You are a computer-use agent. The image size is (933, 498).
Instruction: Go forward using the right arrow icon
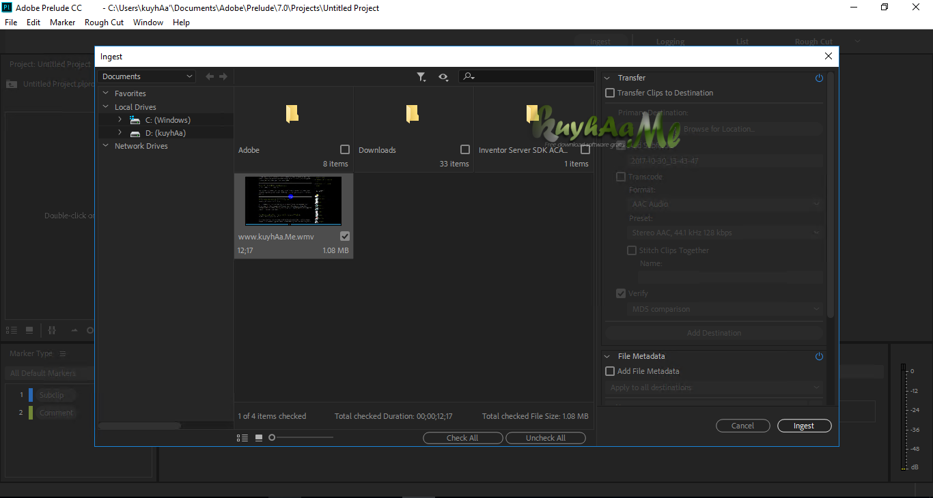pos(223,77)
